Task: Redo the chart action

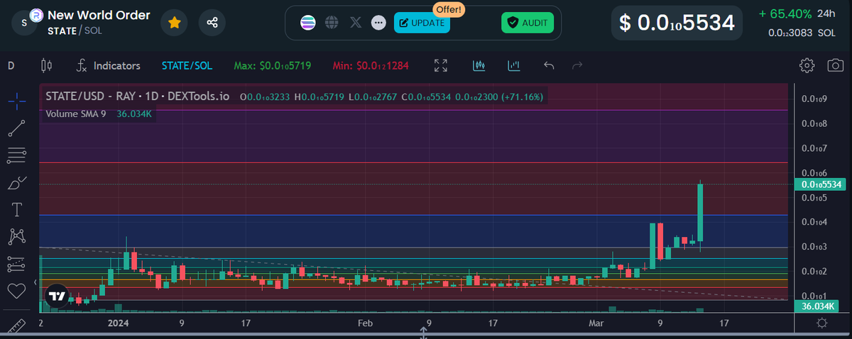Action: coord(577,66)
